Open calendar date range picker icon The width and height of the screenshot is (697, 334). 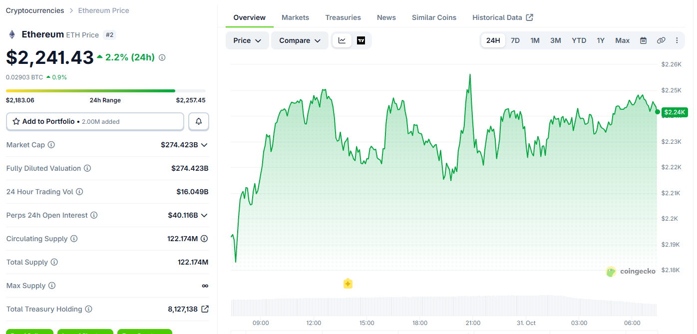pyautogui.click(x=644, y=40)
